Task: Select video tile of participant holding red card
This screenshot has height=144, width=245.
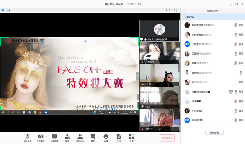Action: (159, 120)
